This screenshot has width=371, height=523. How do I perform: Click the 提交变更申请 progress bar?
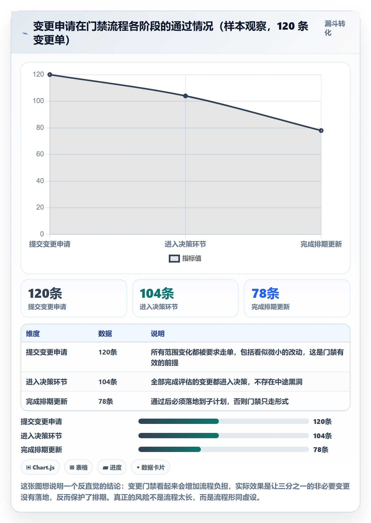click(223, 421)
